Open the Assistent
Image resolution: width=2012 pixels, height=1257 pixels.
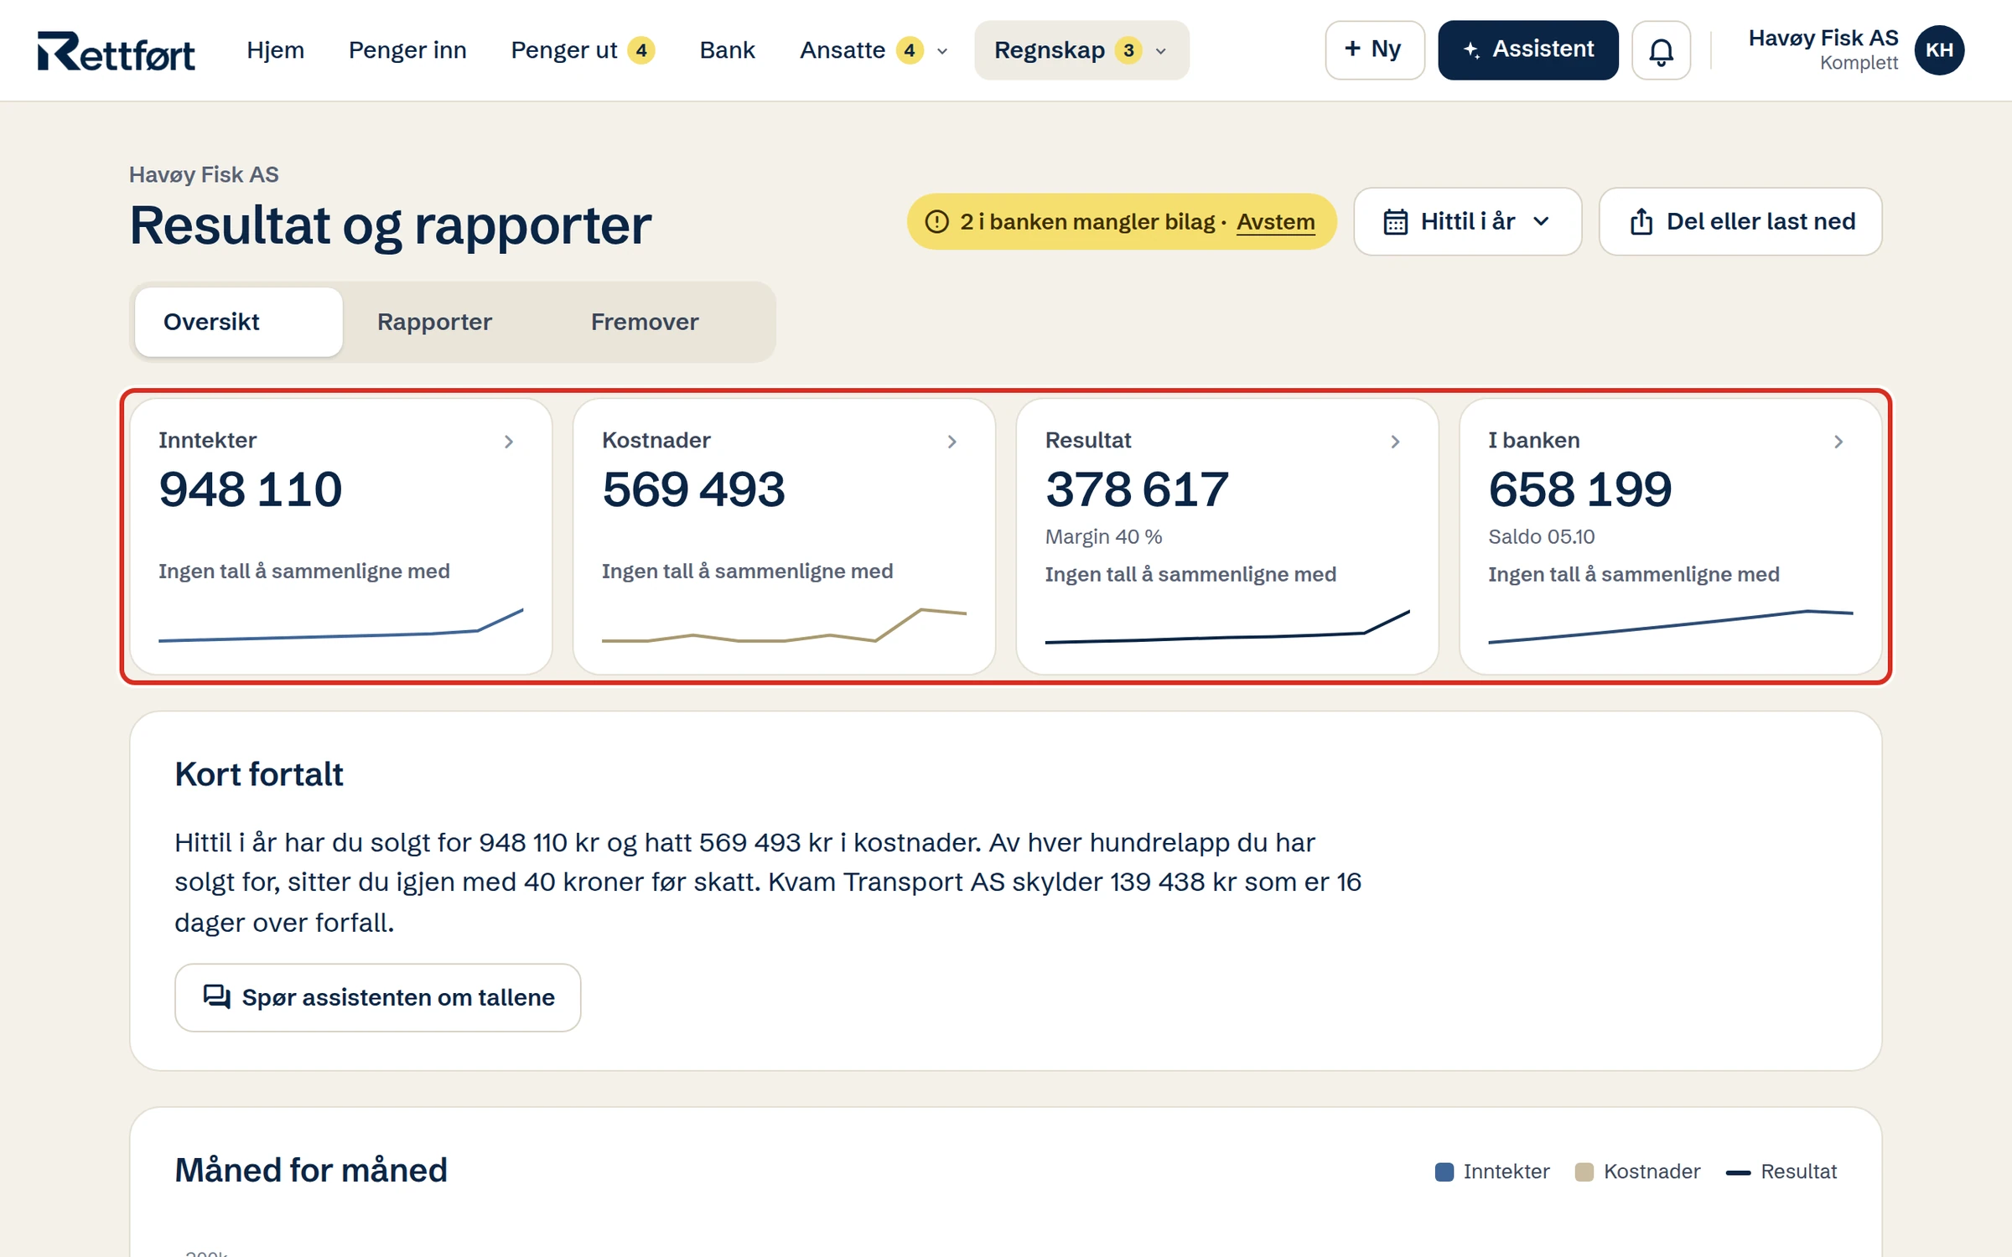coord(1527,50)
